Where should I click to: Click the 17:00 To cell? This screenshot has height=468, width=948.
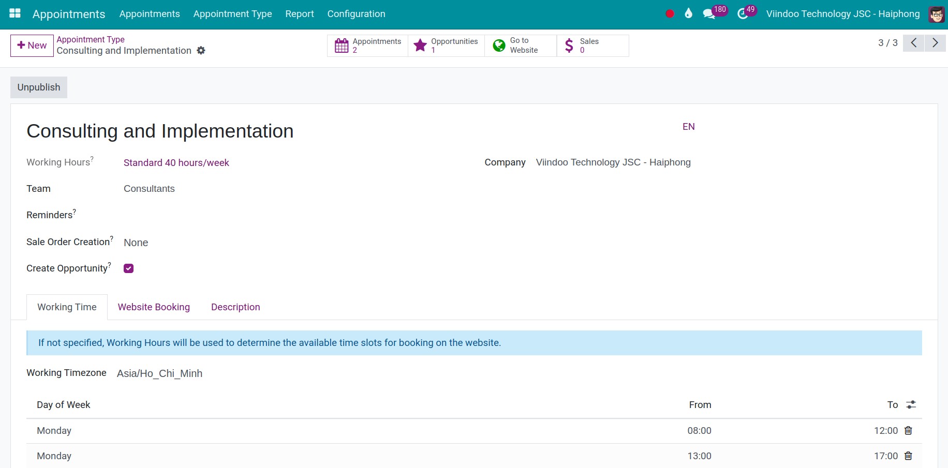click(886, 456)
